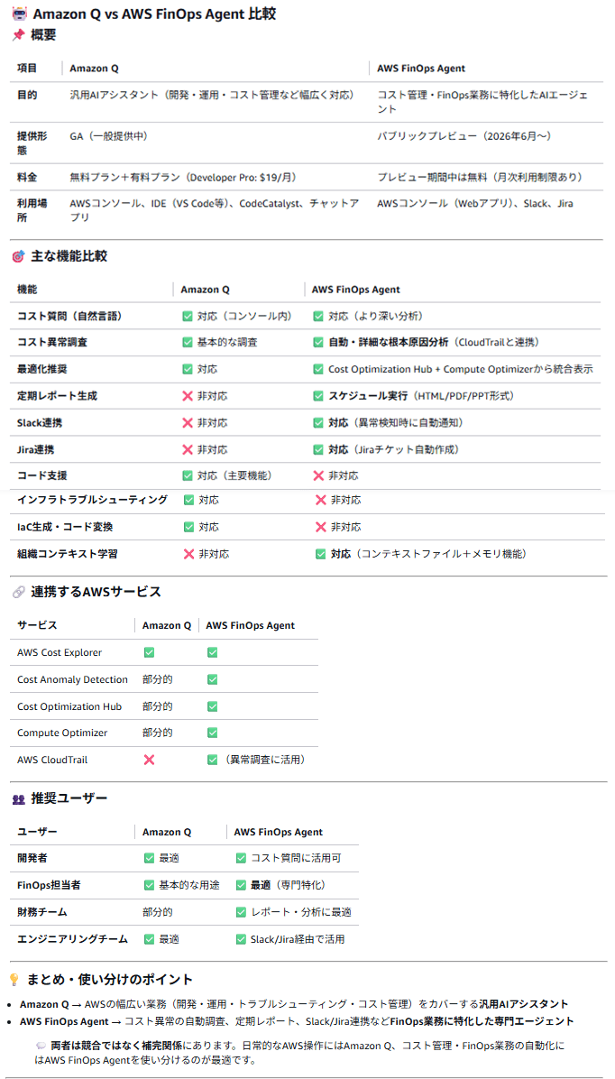615x1079 pixels.
Task: Click the green check beside 基本的な用途
Action: tap(149, 885)
